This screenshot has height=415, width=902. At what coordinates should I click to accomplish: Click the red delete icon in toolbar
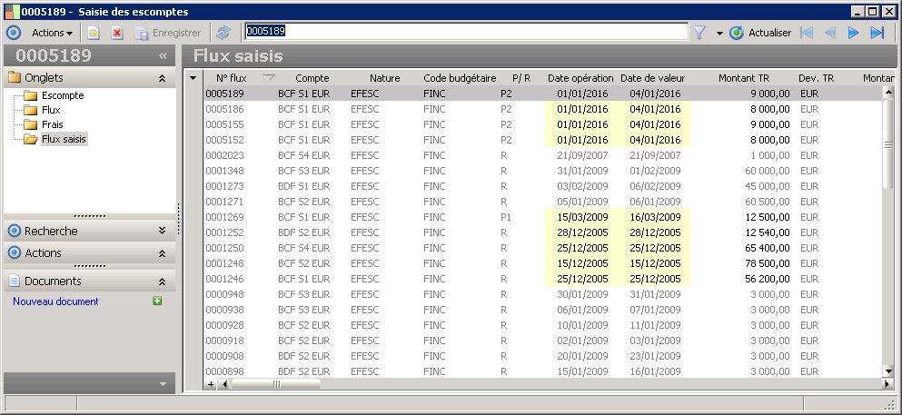[x=117, y=33]
